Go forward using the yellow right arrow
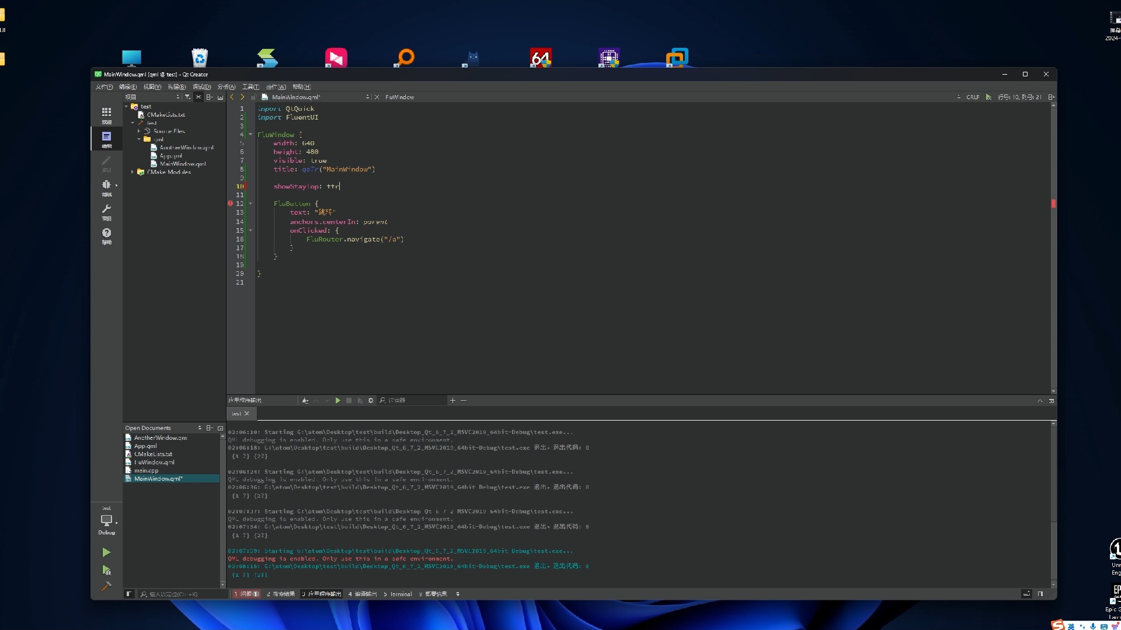 242,97
